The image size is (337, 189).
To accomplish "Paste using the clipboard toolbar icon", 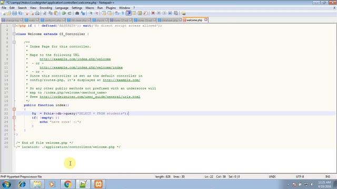I will tap(56, 13).
